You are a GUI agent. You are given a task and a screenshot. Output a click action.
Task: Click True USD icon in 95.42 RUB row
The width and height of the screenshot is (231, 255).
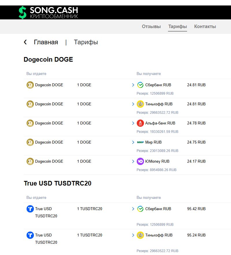coord(30,209)
